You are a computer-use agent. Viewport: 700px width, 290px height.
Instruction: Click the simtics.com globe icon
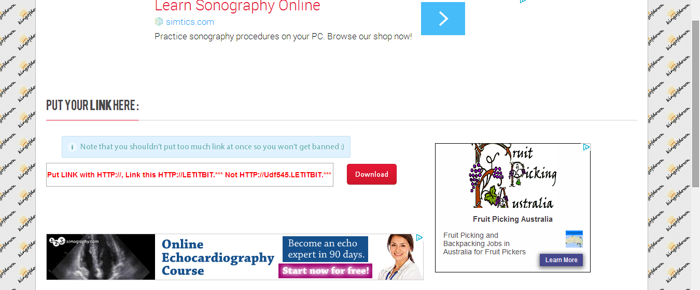coord(159,22)
